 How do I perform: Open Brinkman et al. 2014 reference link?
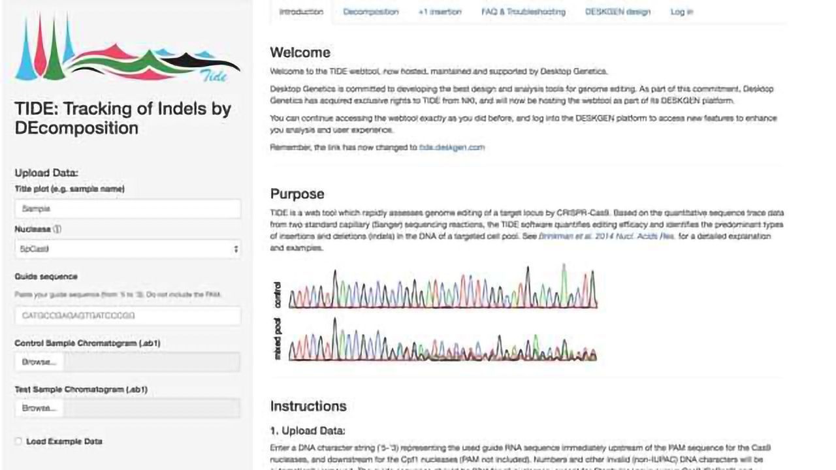tap(607, 236)
